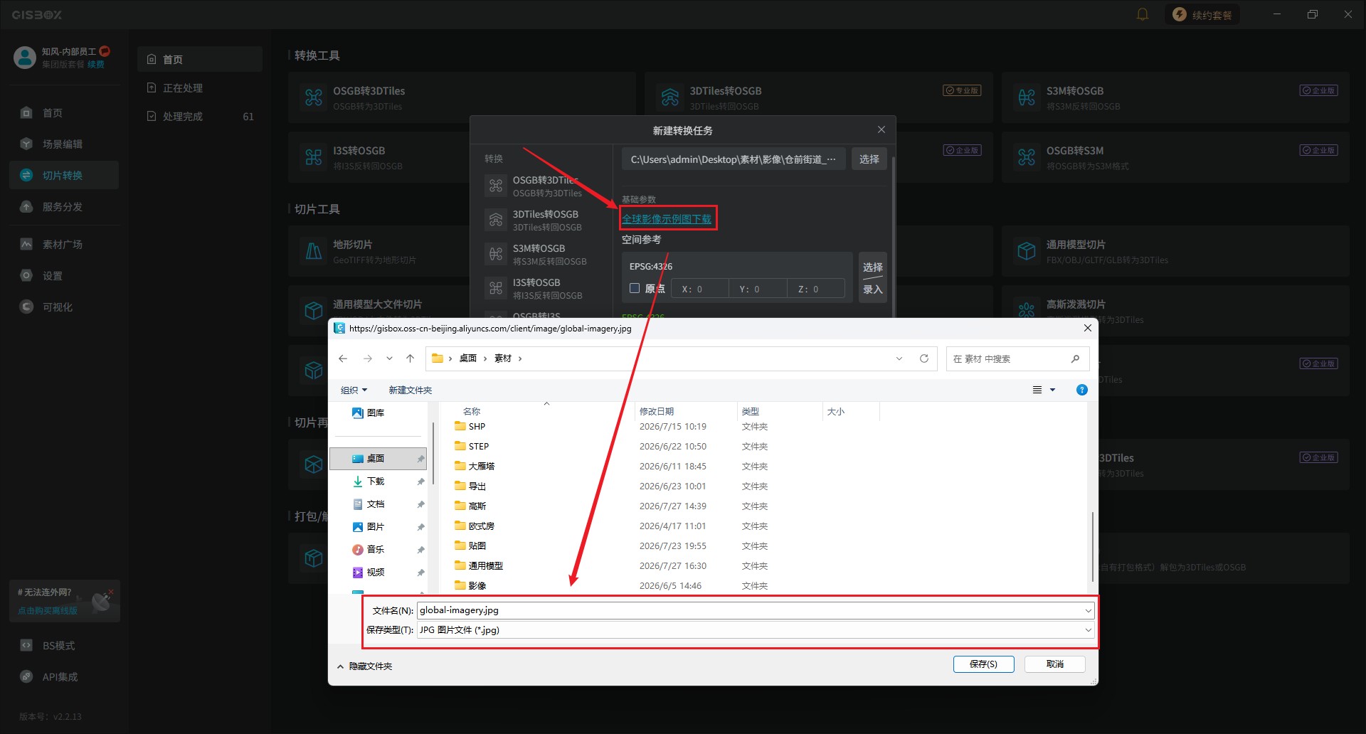This screenshot has width=1366, height=734.
Task: Switch to the 正在处理 tab
Action: pyautogui.click(x=200, y=88)
